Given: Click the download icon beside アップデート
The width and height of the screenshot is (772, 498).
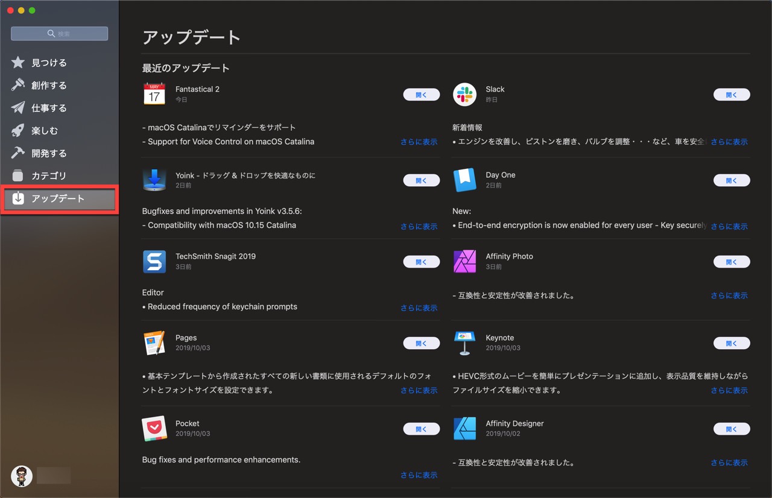Looking at the screenshot, I should [x=18, y=198].
